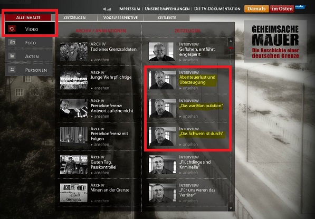Click ansehen under Tod eines Grenzsoldaten
The height and width of the screenshot is (219, 315).
pos(100,60)
